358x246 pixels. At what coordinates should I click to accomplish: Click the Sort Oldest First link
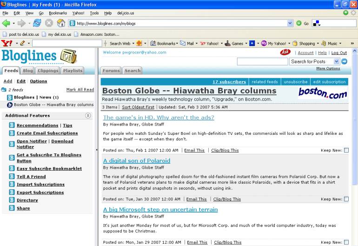[x=138, y=107]
